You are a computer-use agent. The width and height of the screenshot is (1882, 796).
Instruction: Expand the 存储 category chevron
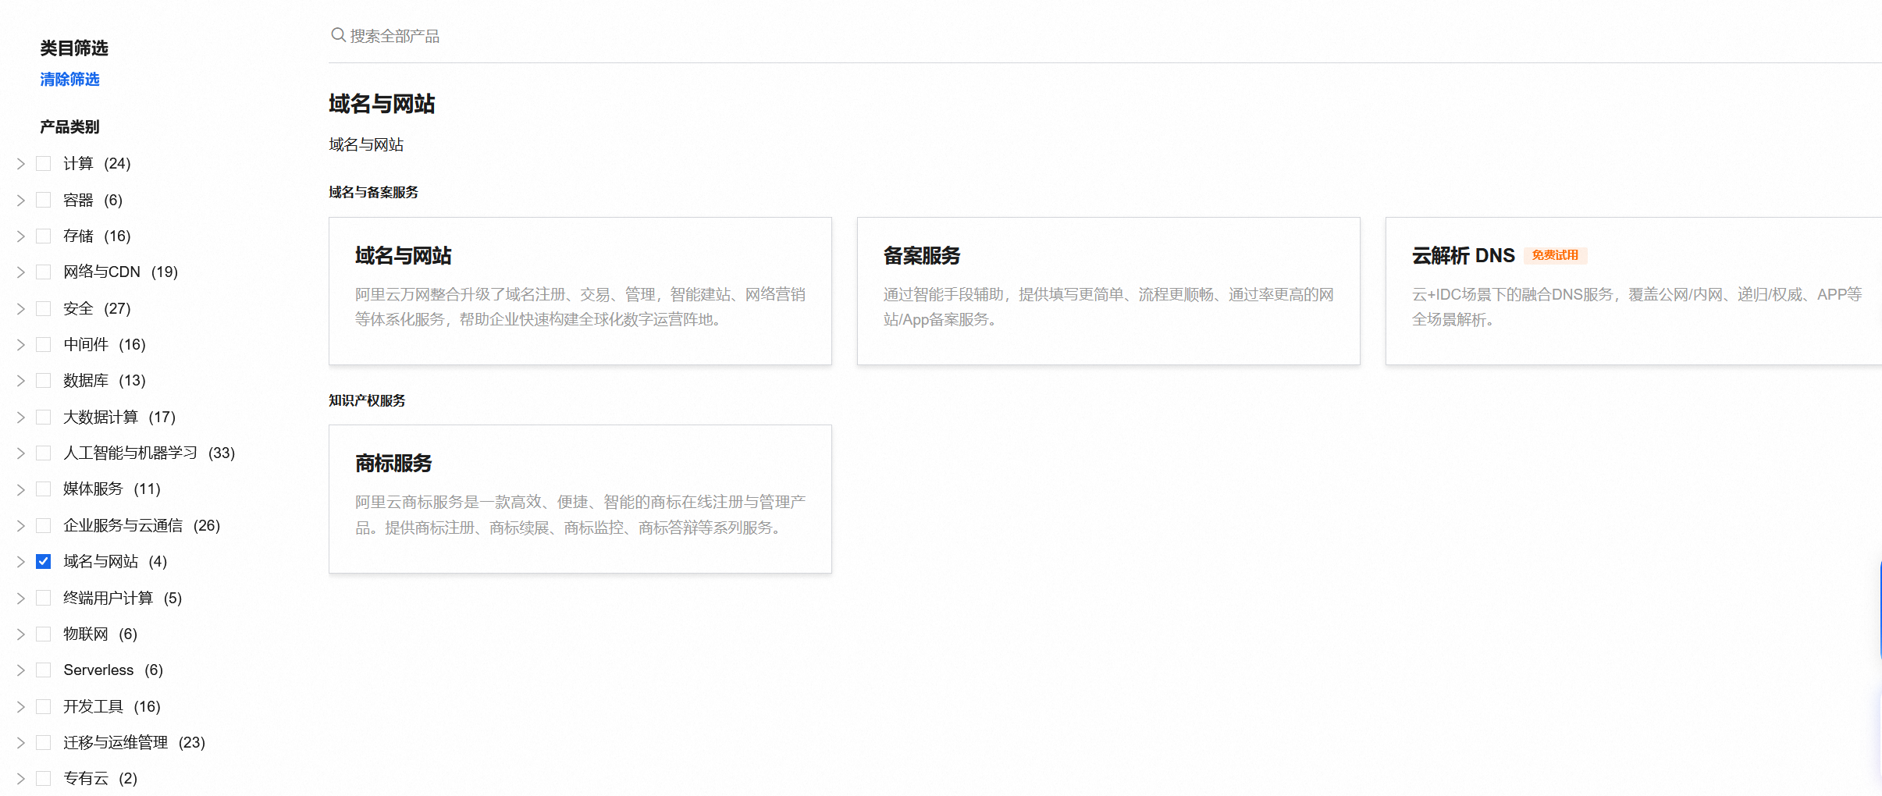21,236
